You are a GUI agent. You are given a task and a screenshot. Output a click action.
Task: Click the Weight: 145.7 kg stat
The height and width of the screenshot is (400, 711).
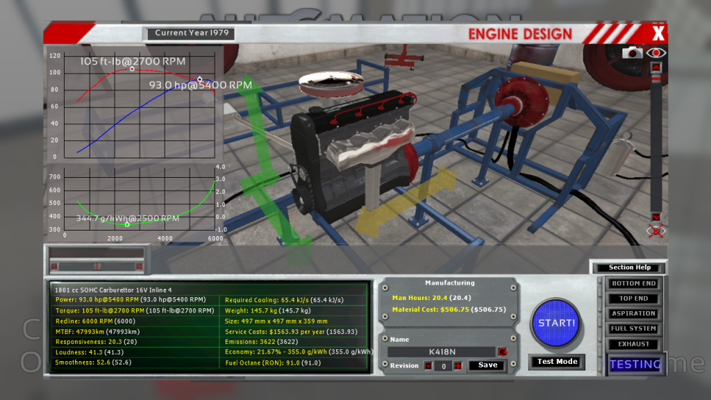point(268,310)
